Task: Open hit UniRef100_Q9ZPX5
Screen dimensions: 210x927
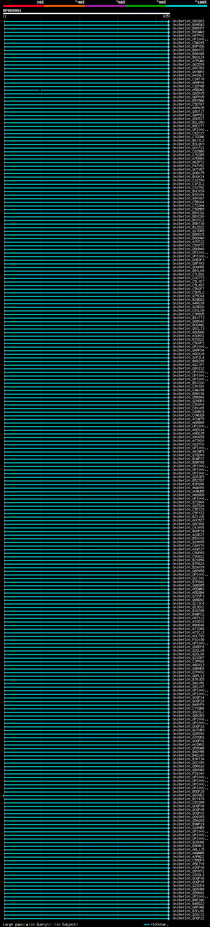Action: coord(188,94)
